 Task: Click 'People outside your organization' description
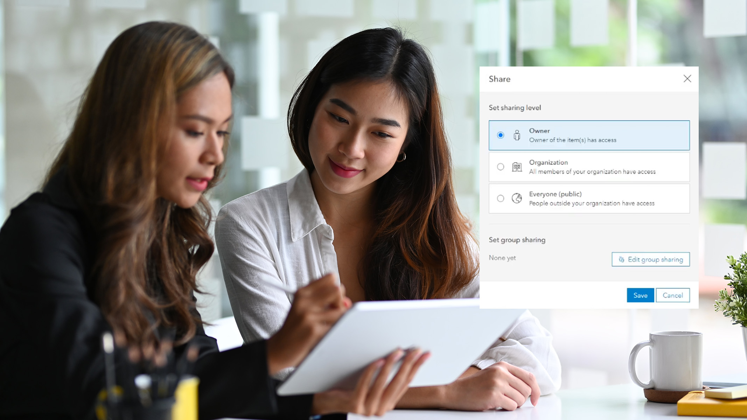pos(591,203)
